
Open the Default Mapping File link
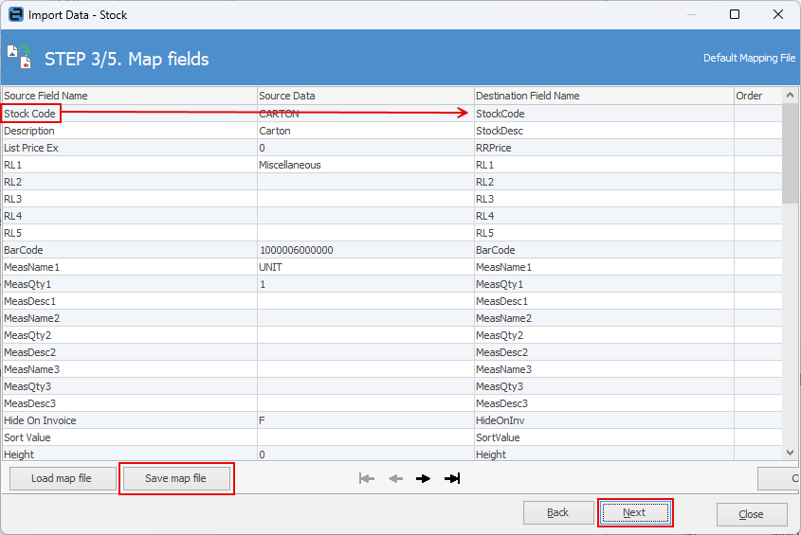click(749, 59)
